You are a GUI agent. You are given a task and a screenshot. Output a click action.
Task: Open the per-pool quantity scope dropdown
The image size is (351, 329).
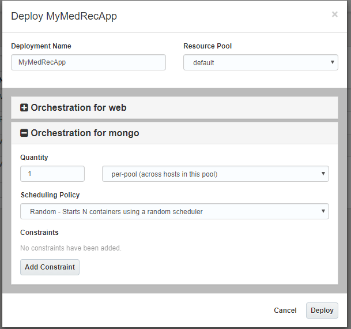tap(215, 174)
